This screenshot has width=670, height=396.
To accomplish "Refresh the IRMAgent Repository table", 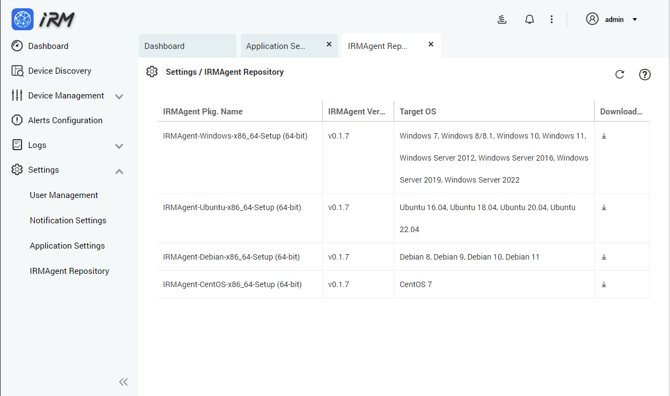I will [x=619, y=74].
